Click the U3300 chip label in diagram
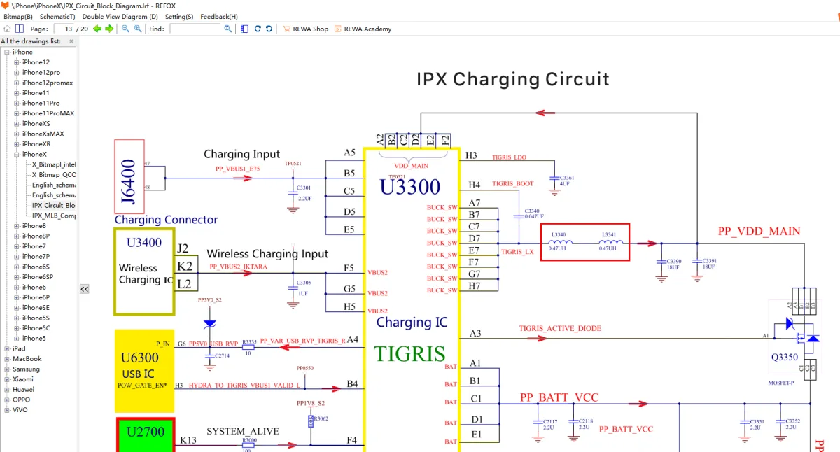 (410, 187)
